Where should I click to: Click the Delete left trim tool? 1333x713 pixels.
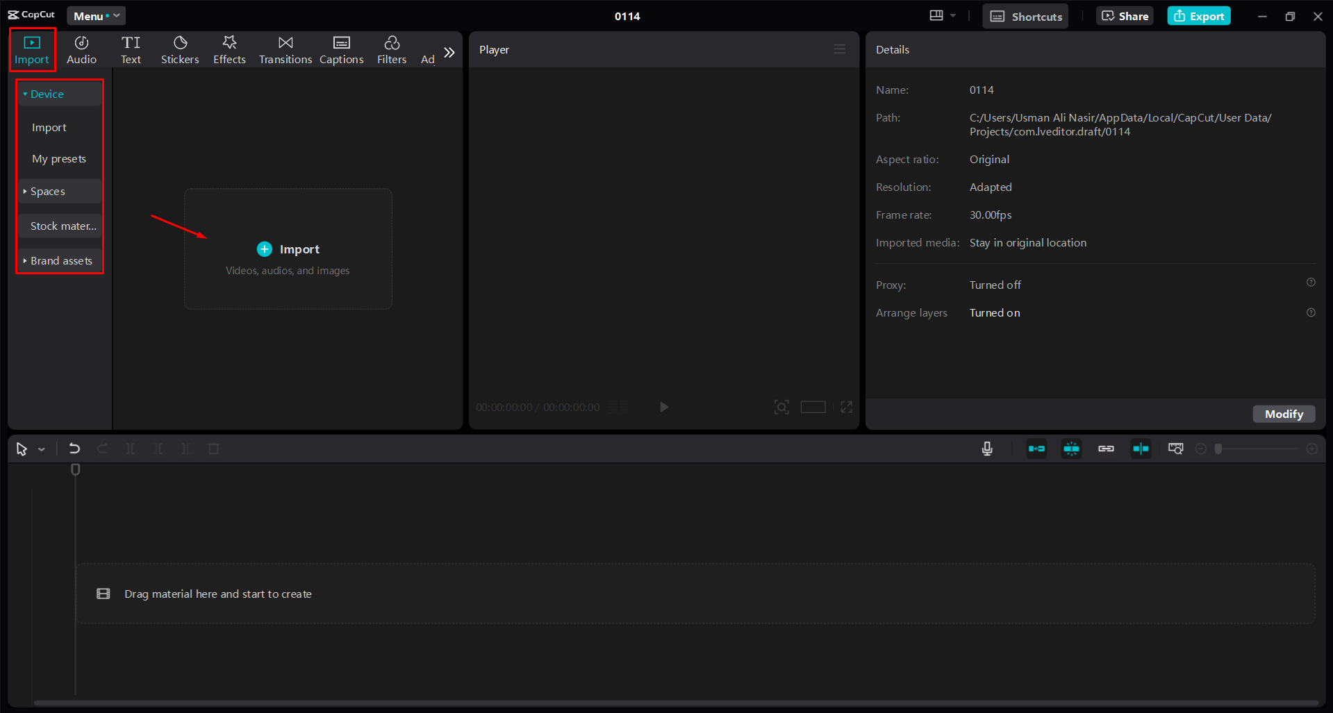pyautogui.click(x=158, y=449)
